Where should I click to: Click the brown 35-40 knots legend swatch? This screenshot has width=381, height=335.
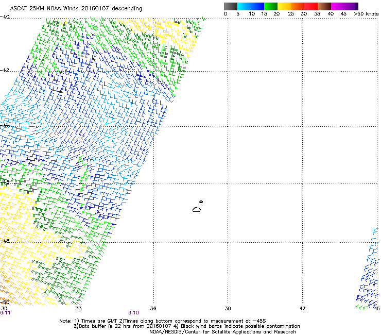pyautogui.click(x=324, y=6)
